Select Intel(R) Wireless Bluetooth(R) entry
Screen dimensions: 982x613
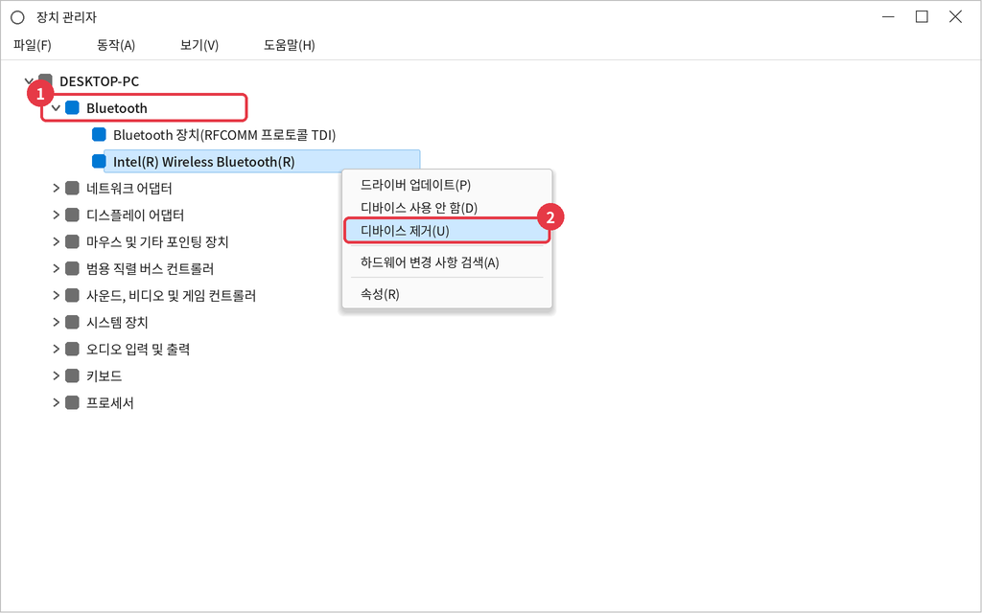click(203, 162)
